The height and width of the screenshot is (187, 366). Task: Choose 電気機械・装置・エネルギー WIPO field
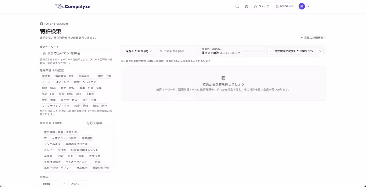point(62,132)
